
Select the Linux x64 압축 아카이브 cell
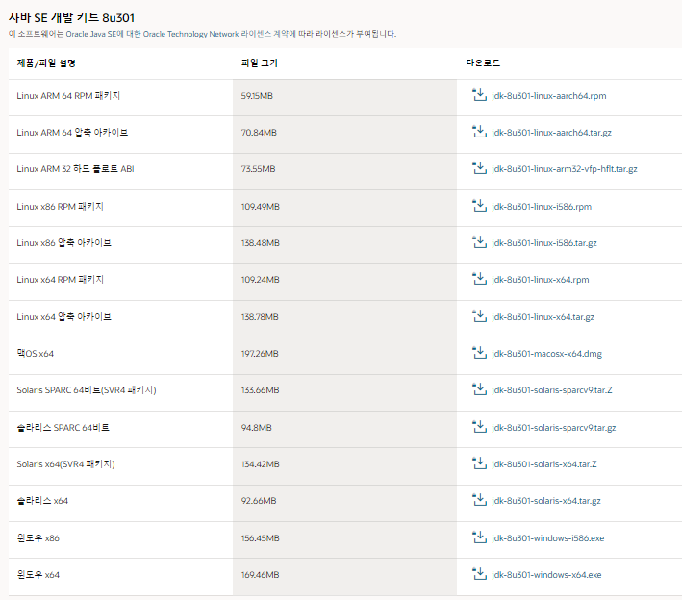(120, 318)
